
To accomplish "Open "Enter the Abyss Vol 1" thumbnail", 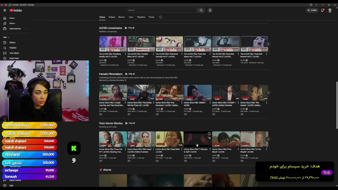I will [x=198, y=44].
